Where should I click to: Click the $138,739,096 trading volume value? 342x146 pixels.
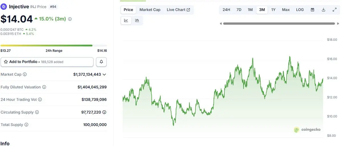click(x=94, y=100)
